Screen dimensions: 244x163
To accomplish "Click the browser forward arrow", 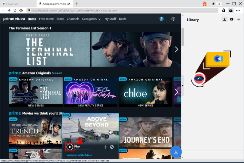I will pyautogui.click(x=9, y=10).
